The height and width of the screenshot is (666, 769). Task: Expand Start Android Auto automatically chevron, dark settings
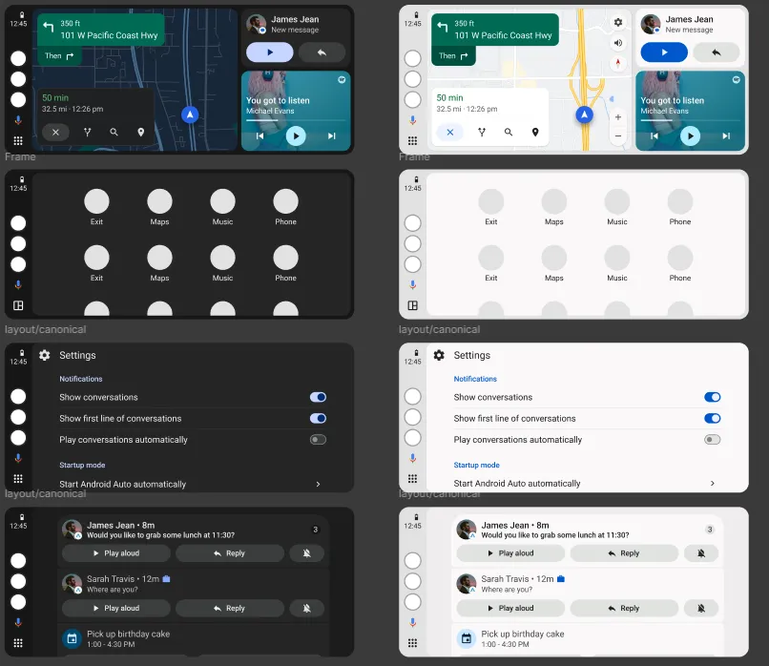(x=318, y=484)
